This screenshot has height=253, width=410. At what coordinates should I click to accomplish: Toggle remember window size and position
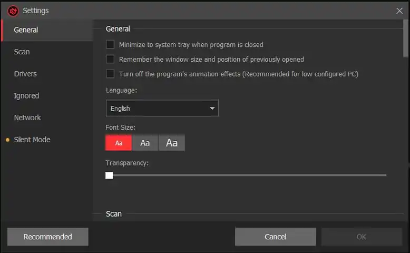coord(110,59)
